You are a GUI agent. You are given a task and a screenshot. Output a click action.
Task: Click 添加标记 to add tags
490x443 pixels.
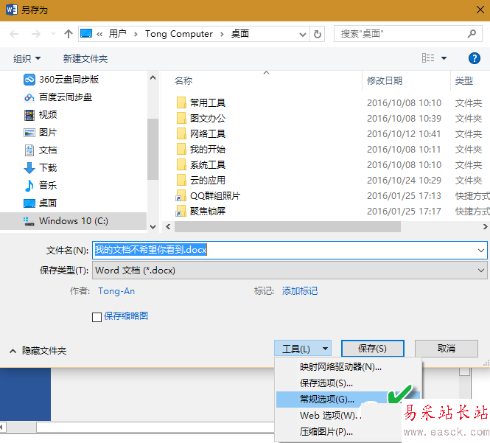(x=300, y=291)
